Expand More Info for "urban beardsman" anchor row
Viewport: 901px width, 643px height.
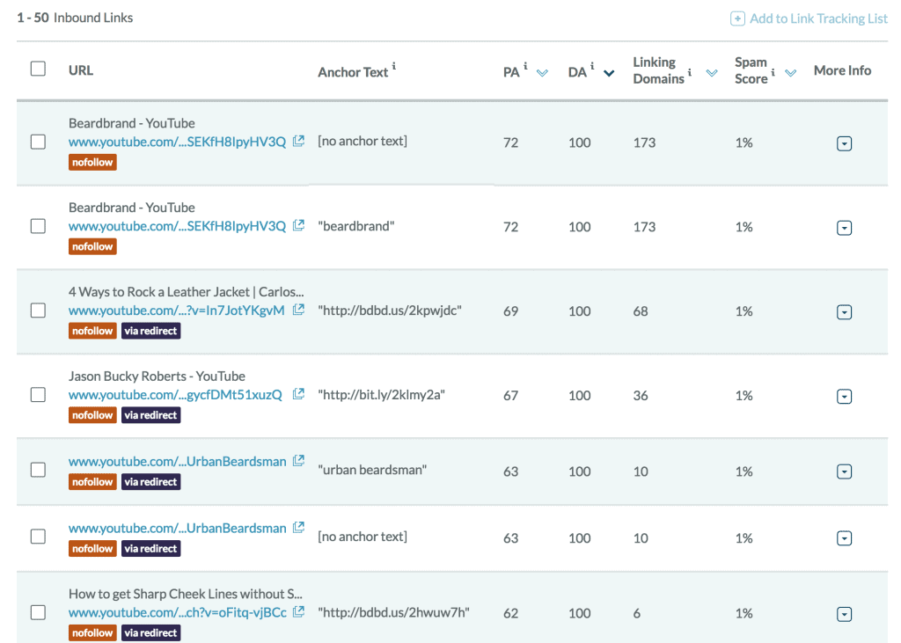click(x=844, y=471)
